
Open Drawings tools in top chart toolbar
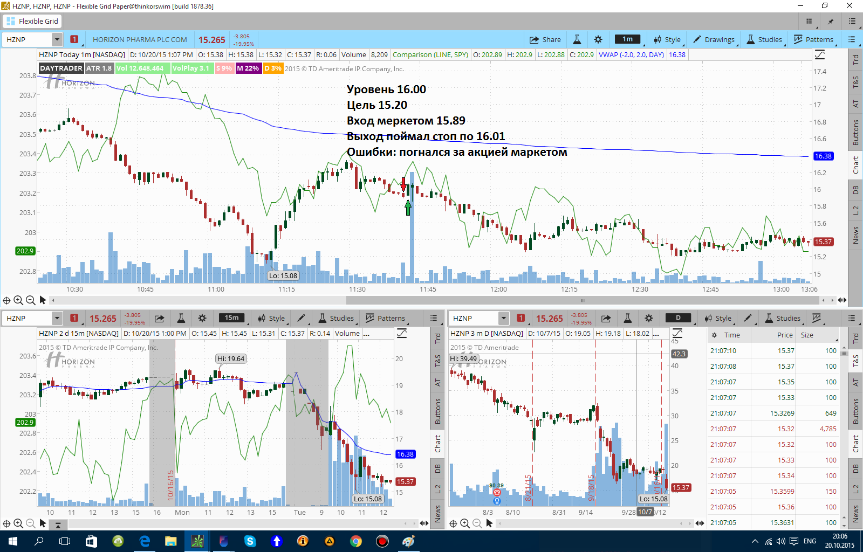pyautogui.click(x=714, y=39)
